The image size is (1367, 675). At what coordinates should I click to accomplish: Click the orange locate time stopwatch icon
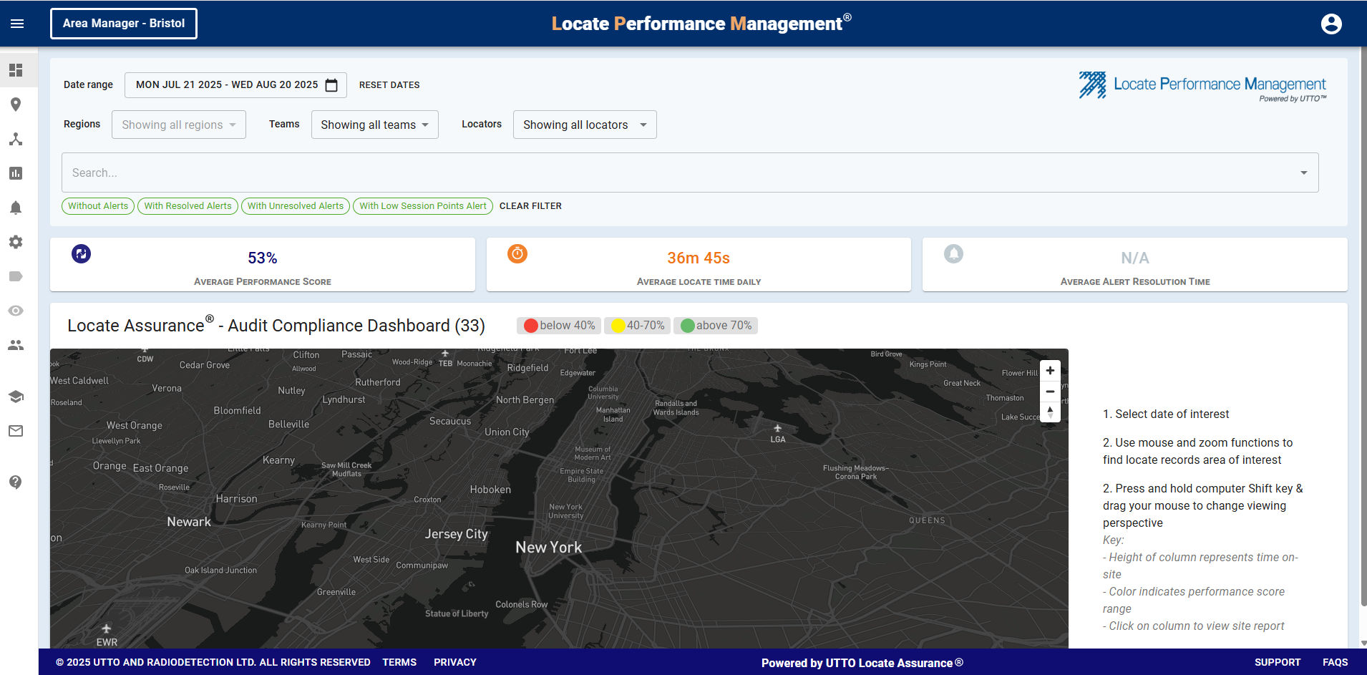coord(517,253)
